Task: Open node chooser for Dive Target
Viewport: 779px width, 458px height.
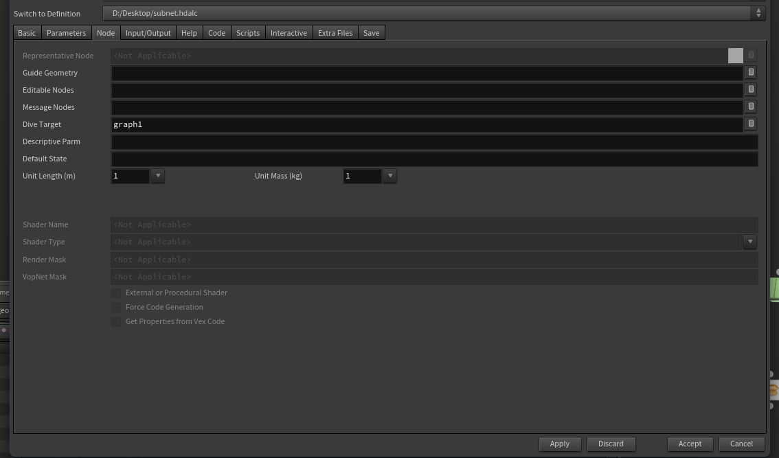Action: pyautogui.click(x=751, y=124)
